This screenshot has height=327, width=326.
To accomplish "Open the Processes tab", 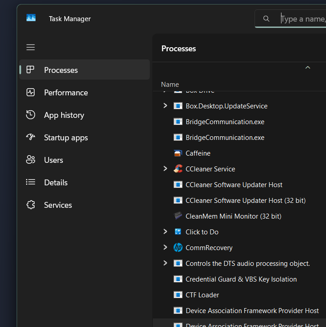I will tap(85, 70).
